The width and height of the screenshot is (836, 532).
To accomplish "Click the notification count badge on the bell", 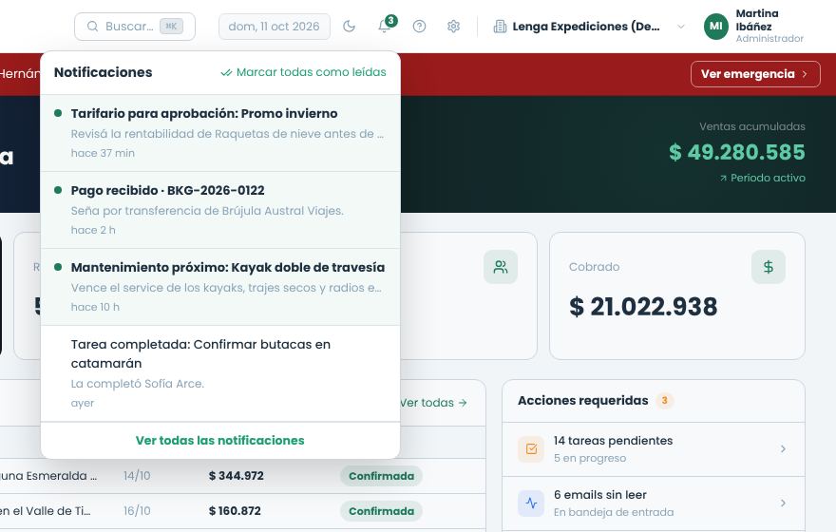I will pyautogui.click(x=390, y=20).
